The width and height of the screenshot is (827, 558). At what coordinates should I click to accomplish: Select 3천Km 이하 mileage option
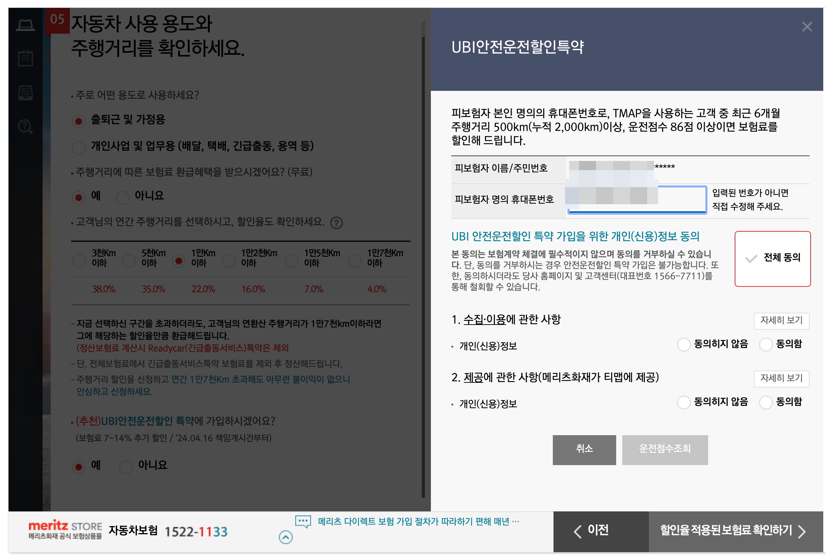[79, 261]
